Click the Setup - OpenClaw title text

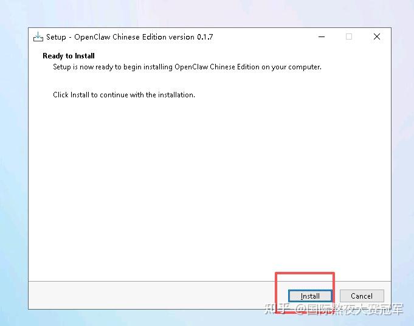(129, 37)
